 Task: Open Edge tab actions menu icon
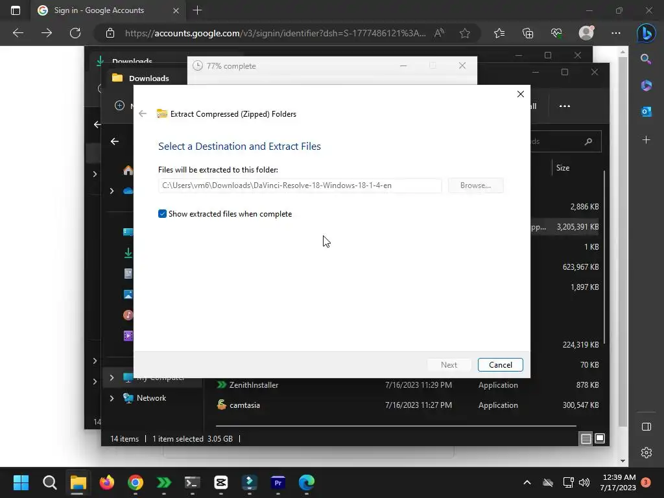point(16,10)
